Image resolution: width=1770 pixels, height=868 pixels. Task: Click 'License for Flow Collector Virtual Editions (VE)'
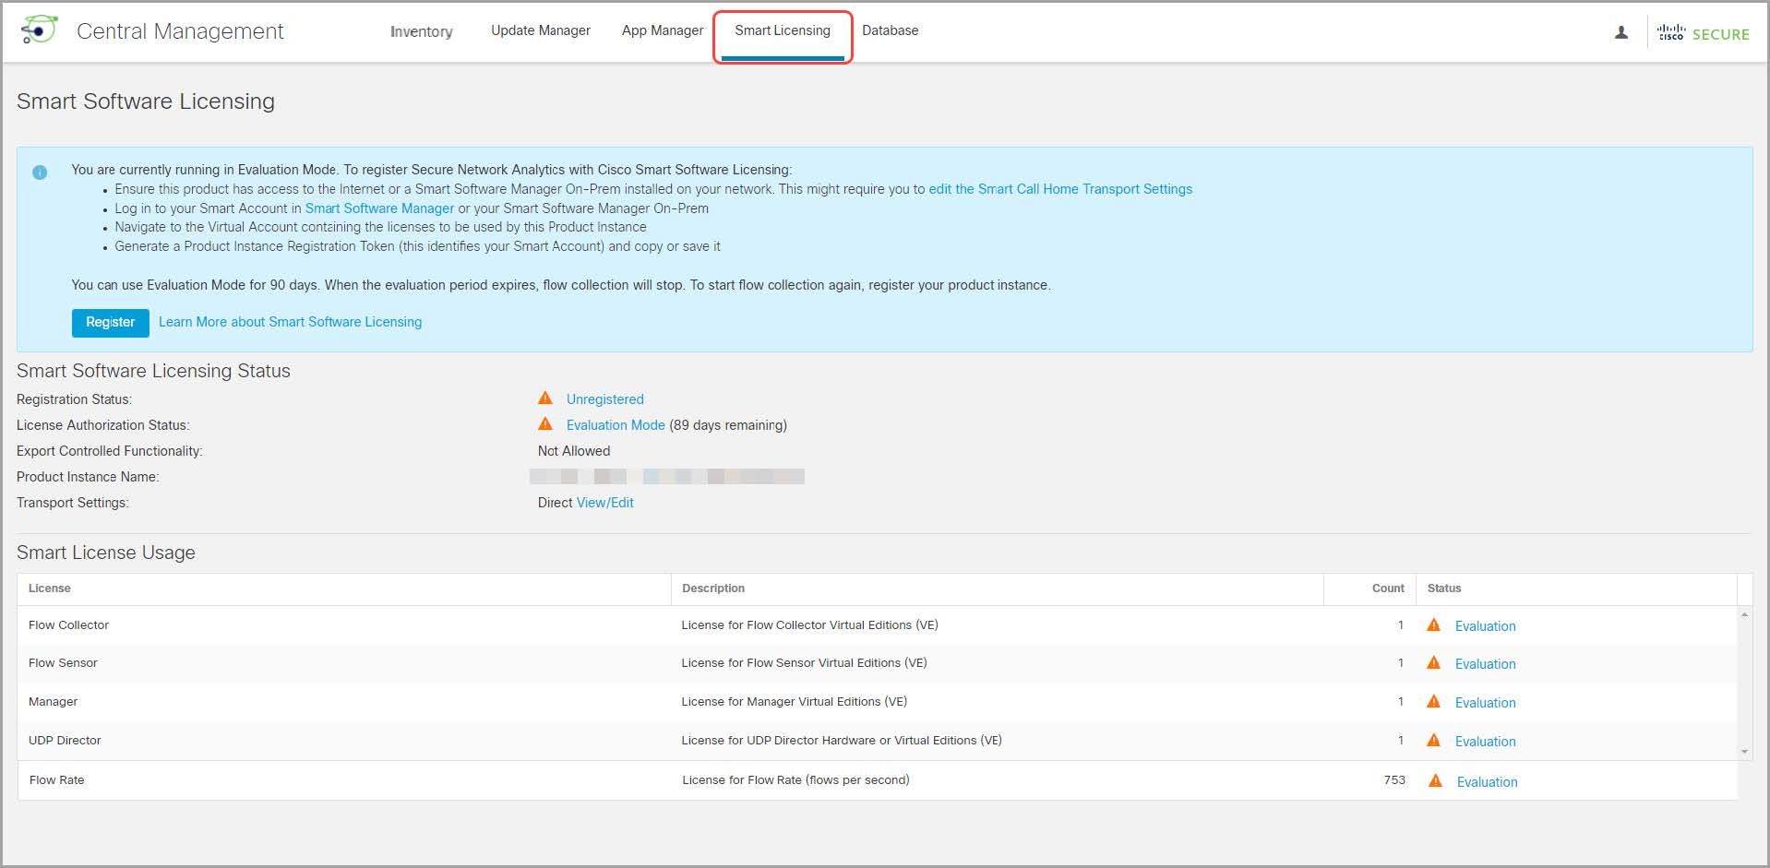[x=809, y=625]
